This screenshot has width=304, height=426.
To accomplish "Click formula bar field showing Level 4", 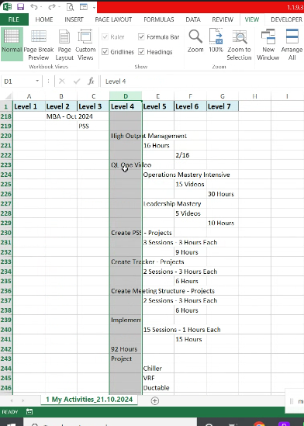I will point(202,81).
